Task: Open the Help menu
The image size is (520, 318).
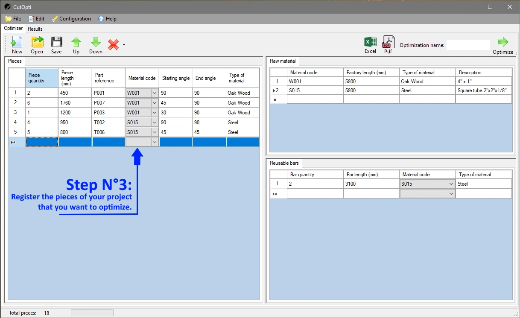Action: click(x=107, y=19)
